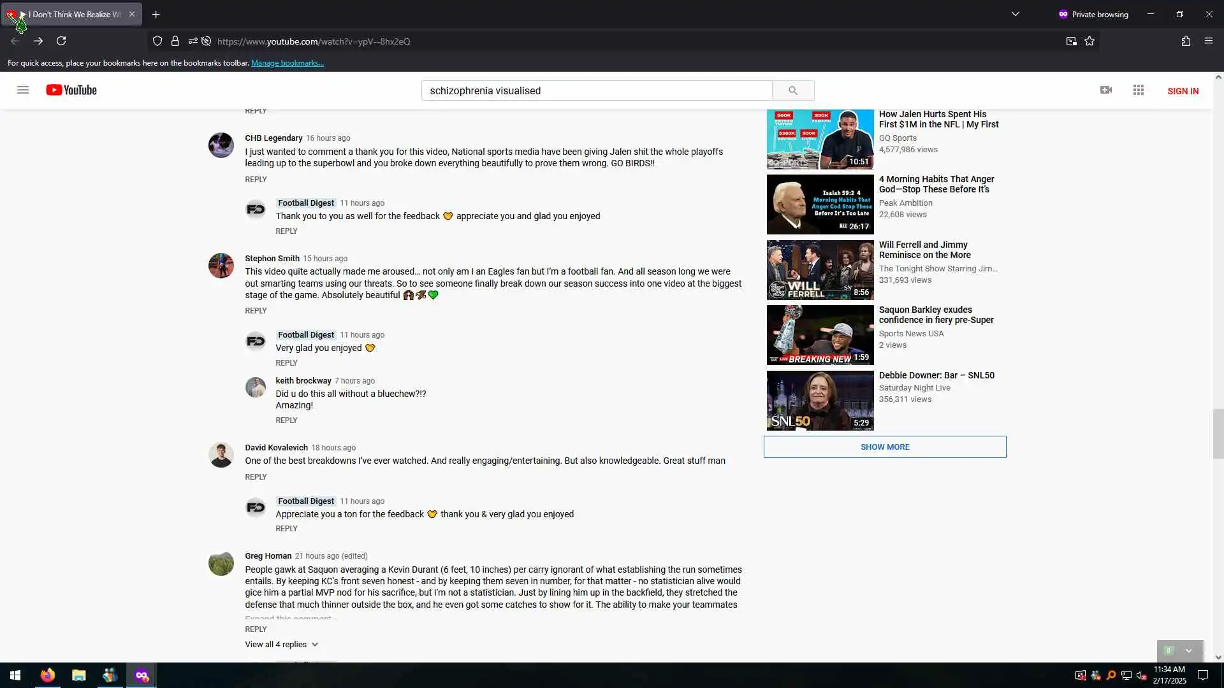The width and height of the screenshot is (1224, 688).
Task: Click the tracking protection shield icon
Action: click(157, 41)
